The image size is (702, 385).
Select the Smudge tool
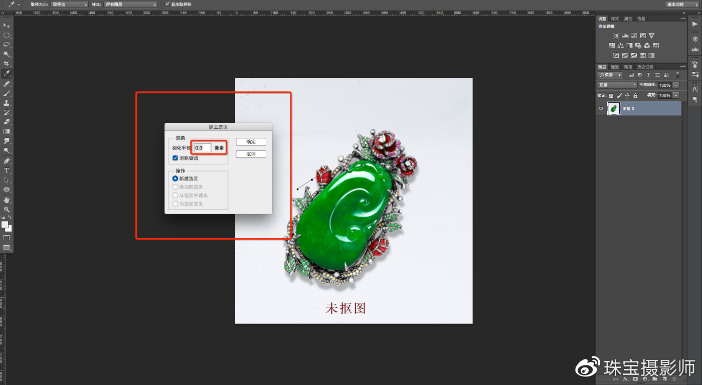click(7, 141)
